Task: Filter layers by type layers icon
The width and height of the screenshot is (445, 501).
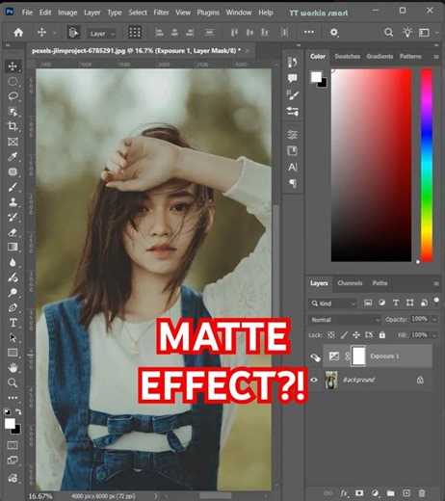Action: tap(396, 303)
